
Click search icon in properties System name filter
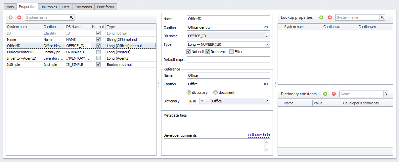tap(71, 17)
